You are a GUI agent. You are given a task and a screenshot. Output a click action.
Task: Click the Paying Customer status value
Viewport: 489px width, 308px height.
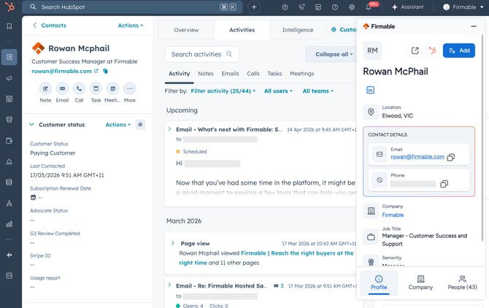[x=53, y=153]
